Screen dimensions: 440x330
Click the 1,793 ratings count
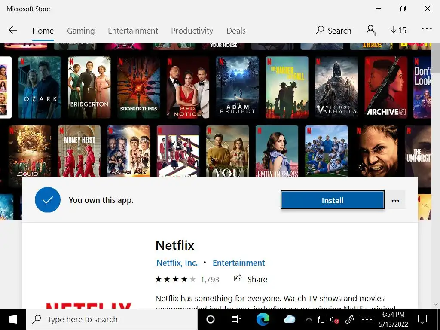pos(210,279)
